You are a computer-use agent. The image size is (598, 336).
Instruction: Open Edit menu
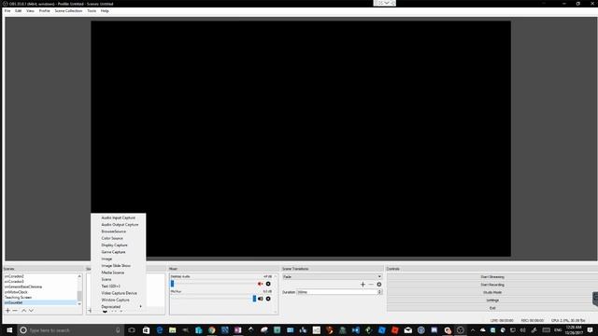[x=18, y=10]
